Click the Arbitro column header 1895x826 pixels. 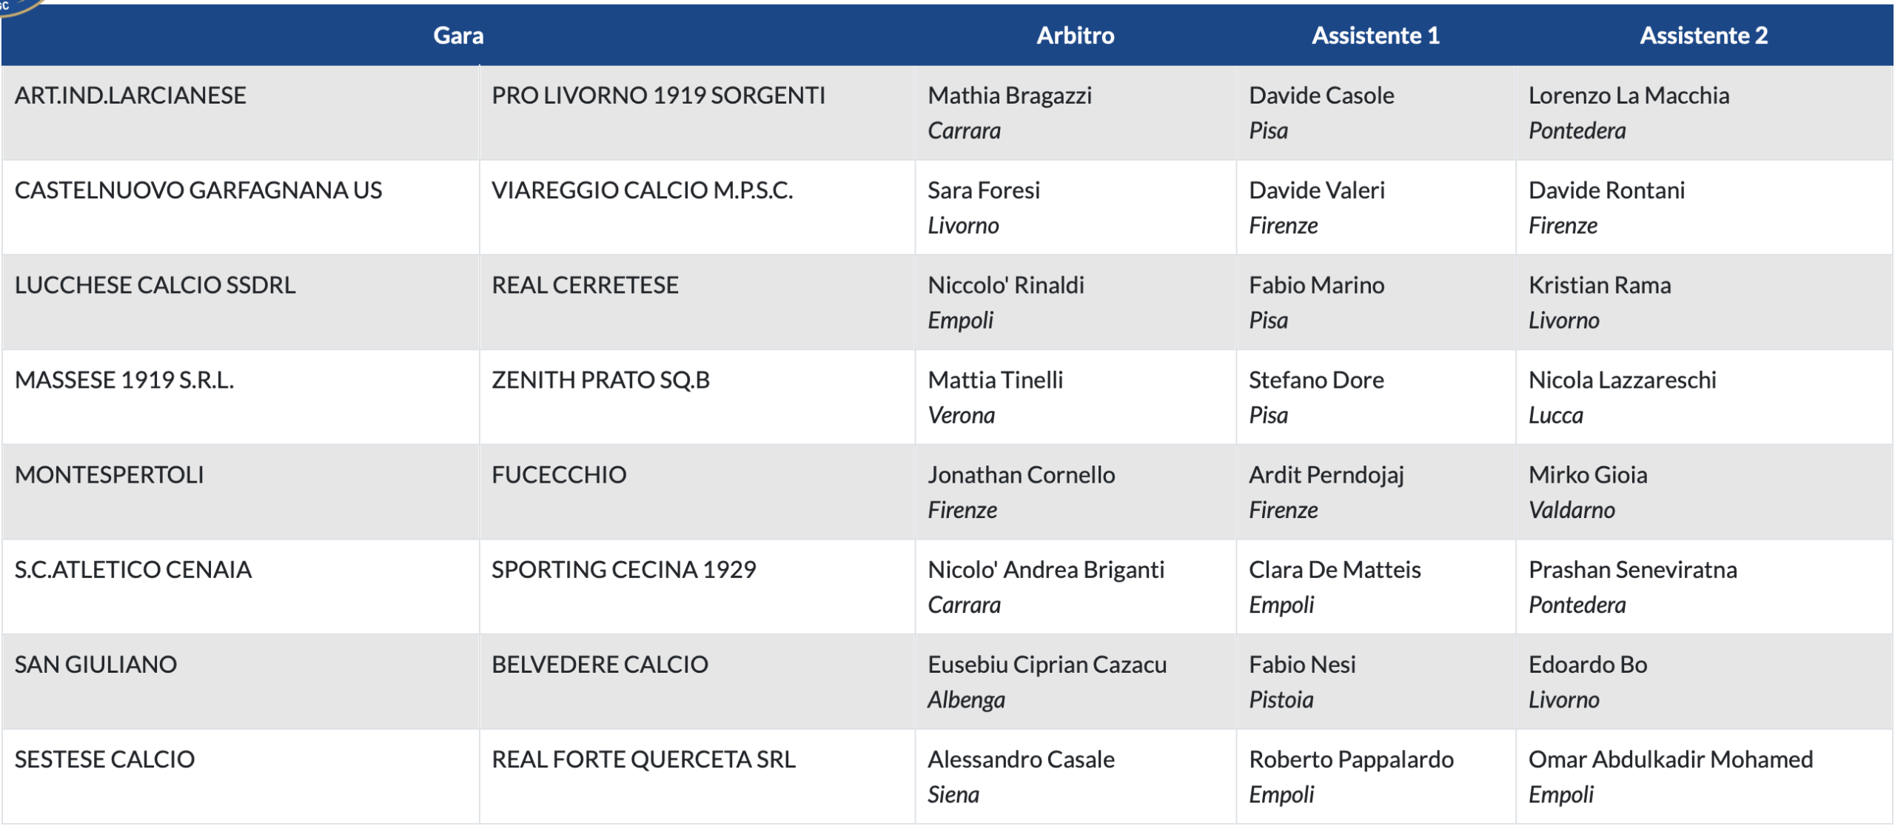[1075, 36]
